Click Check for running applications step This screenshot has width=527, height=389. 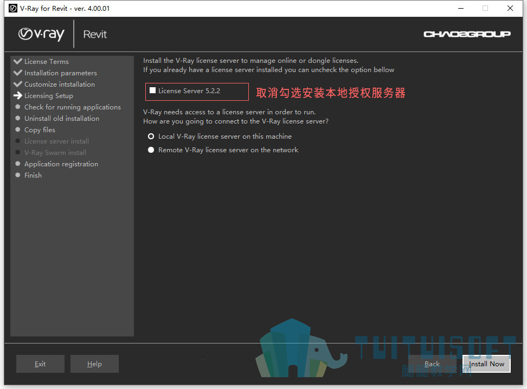coord(73,107)
